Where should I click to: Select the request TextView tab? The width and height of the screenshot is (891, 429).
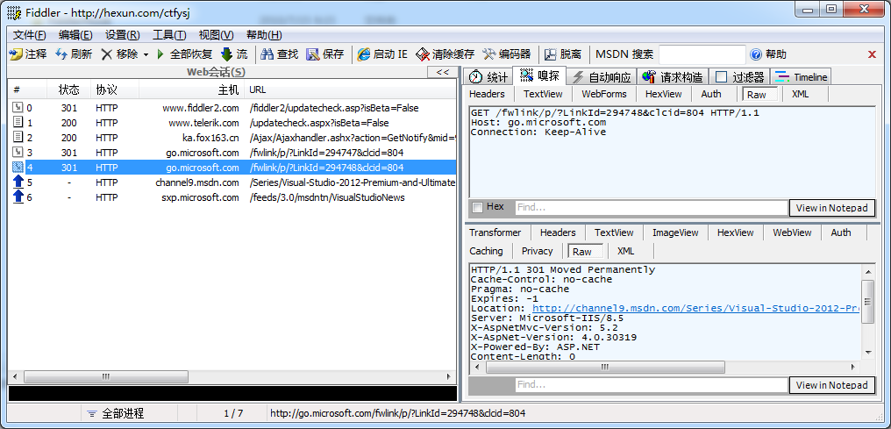pyautogui.click(x=543, y=95)
